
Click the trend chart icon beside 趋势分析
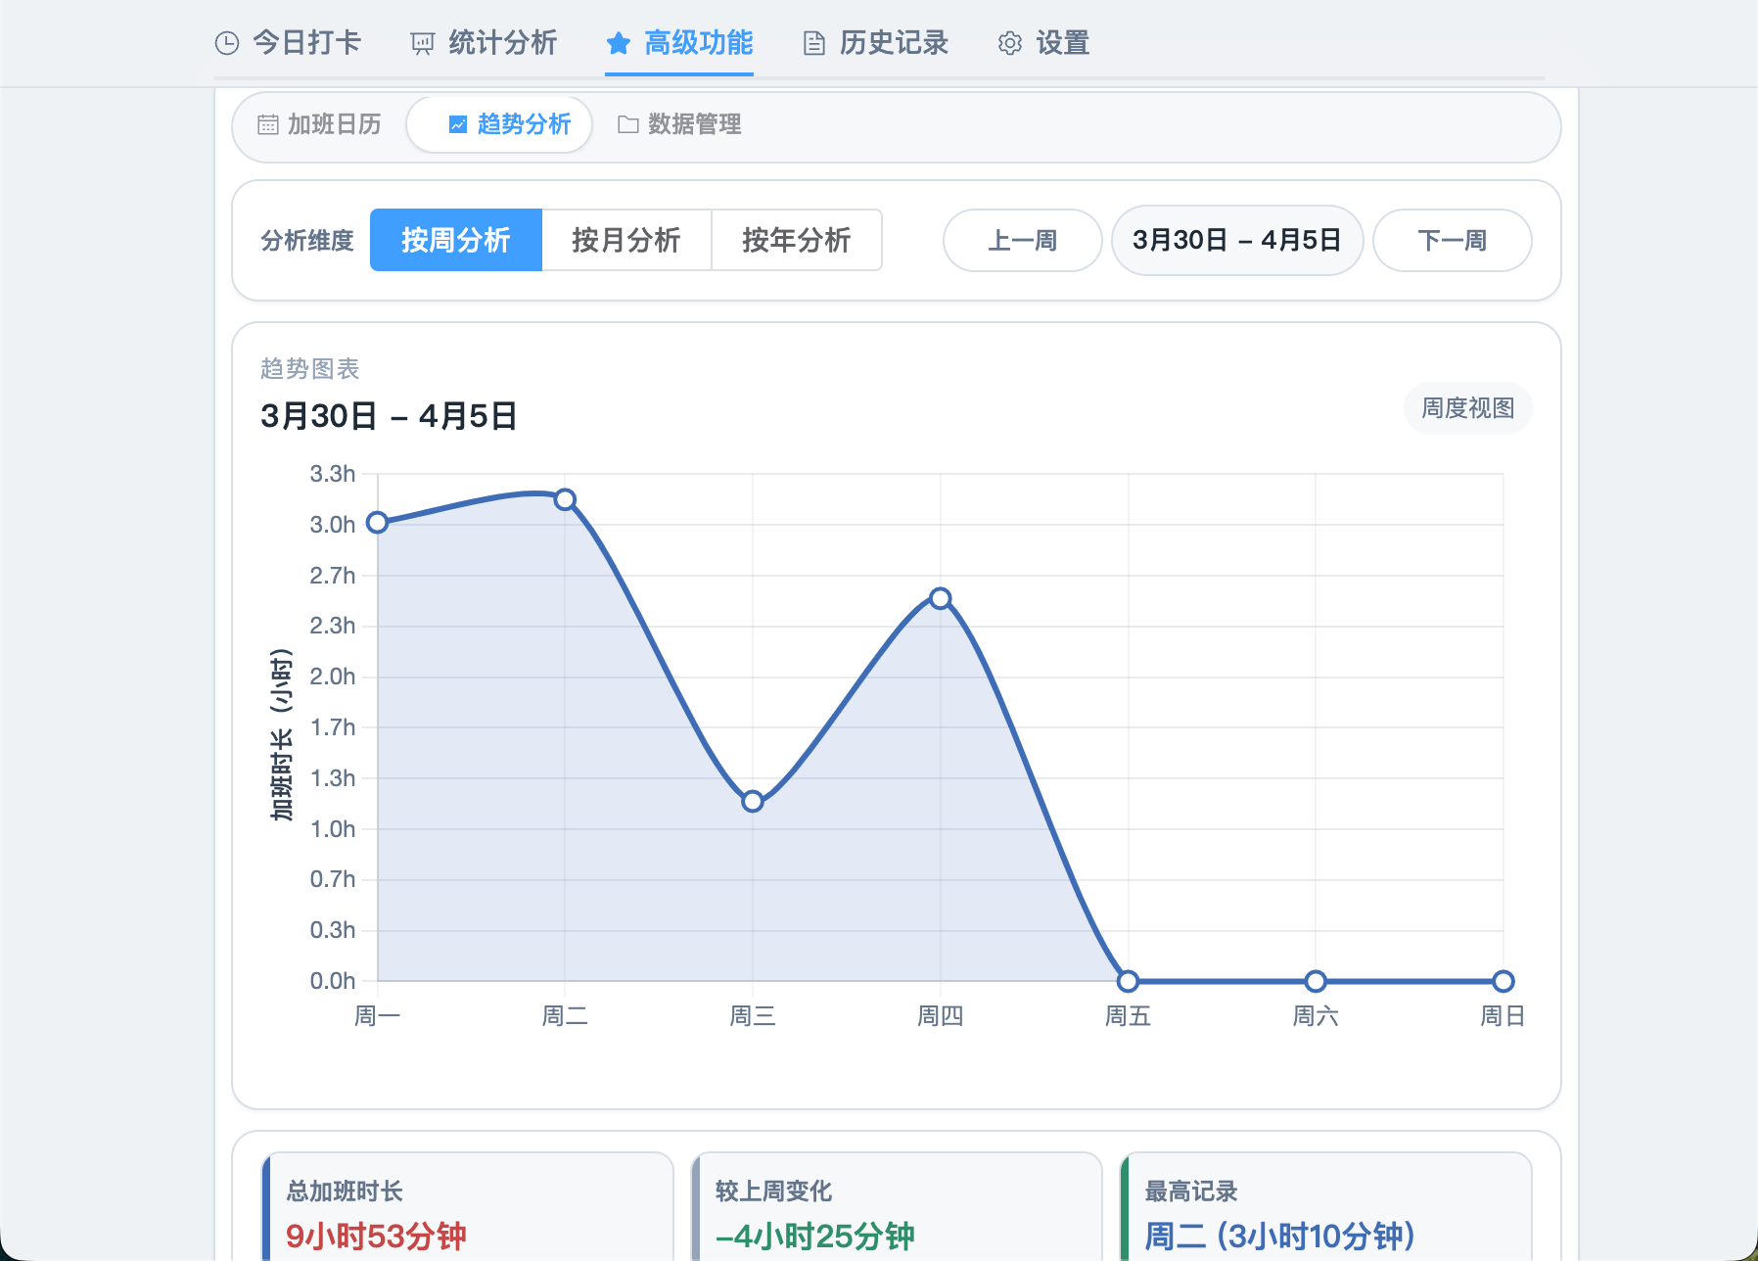457,124
